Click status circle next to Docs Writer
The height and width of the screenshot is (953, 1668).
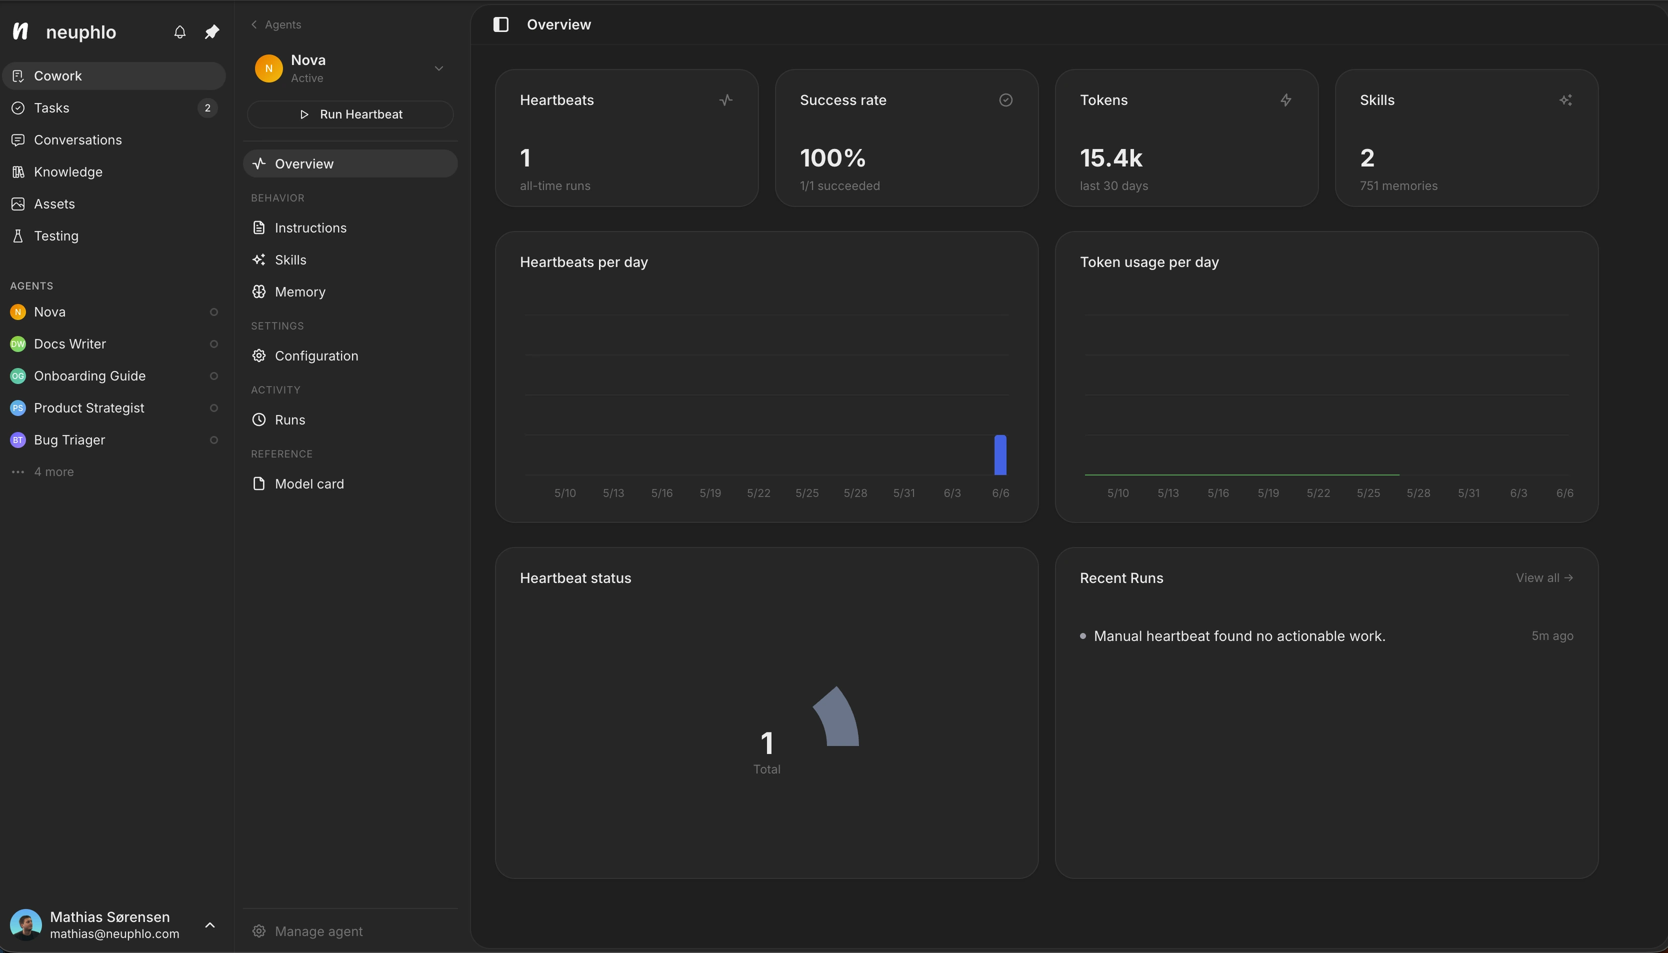click(213, 344)
